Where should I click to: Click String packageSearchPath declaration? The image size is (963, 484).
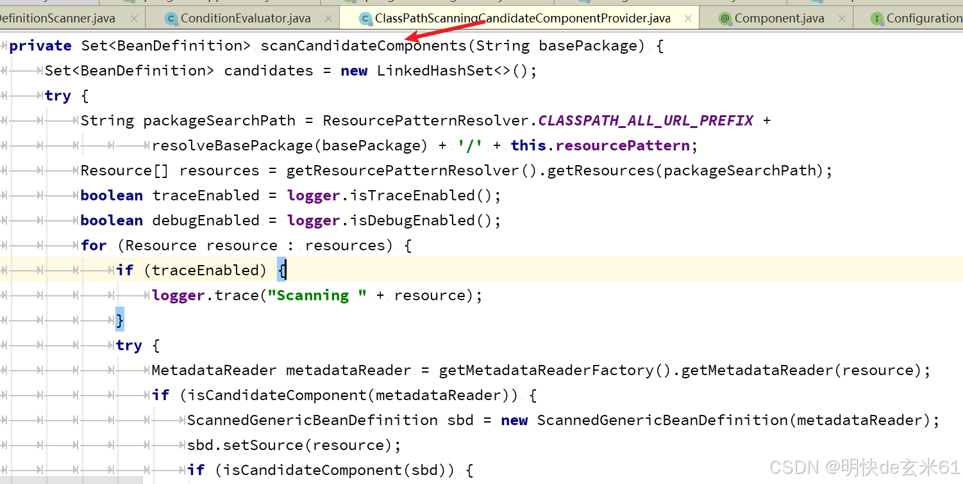[x=188, y=120]
